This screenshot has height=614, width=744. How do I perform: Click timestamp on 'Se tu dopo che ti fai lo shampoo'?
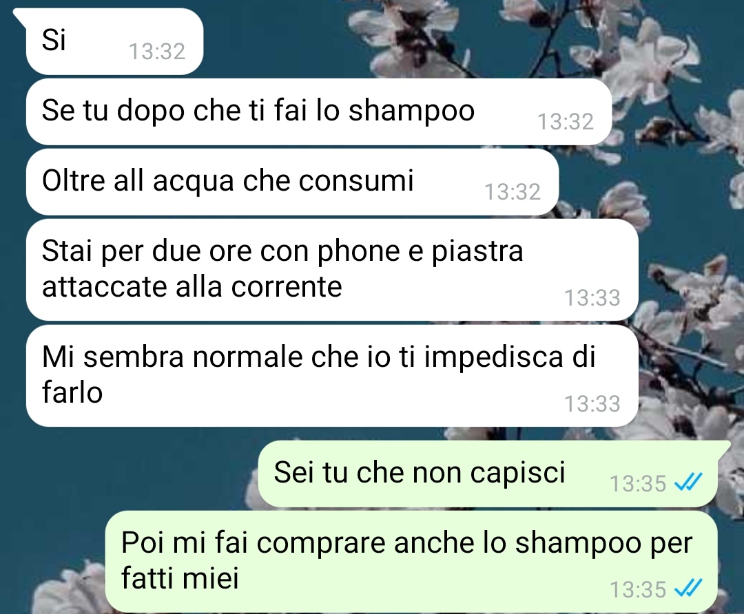565,121
